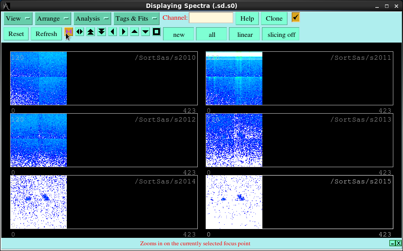This screenshot has width=403, height=251.
Task: Click the /SortSas/s2014 label text
Action: click(x=165, y=181)
